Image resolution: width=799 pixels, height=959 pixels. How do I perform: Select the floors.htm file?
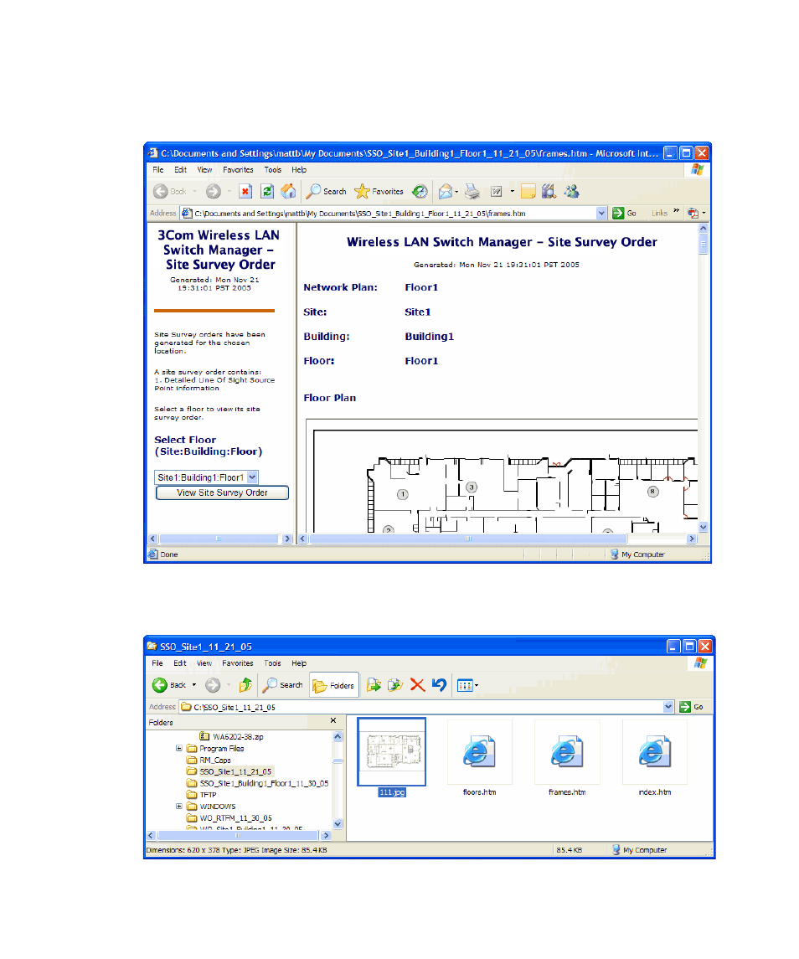480,758
